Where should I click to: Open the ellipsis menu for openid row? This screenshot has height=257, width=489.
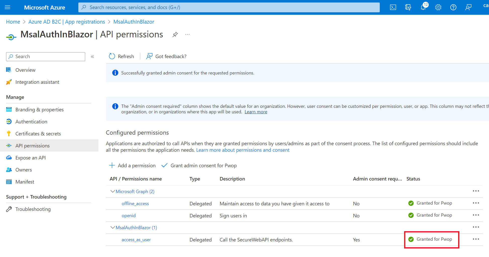pyautogui.click(x=476, y=215)
